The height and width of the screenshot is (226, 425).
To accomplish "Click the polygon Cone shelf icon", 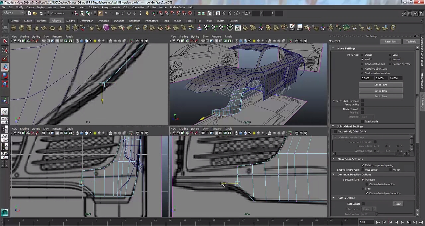I will [37, 28].
